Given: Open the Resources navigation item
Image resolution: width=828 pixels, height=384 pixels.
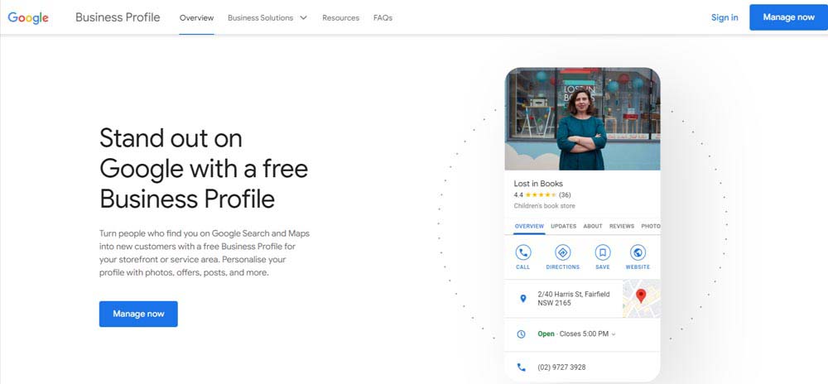Looking at the screenshot, I should coord(340,17).
